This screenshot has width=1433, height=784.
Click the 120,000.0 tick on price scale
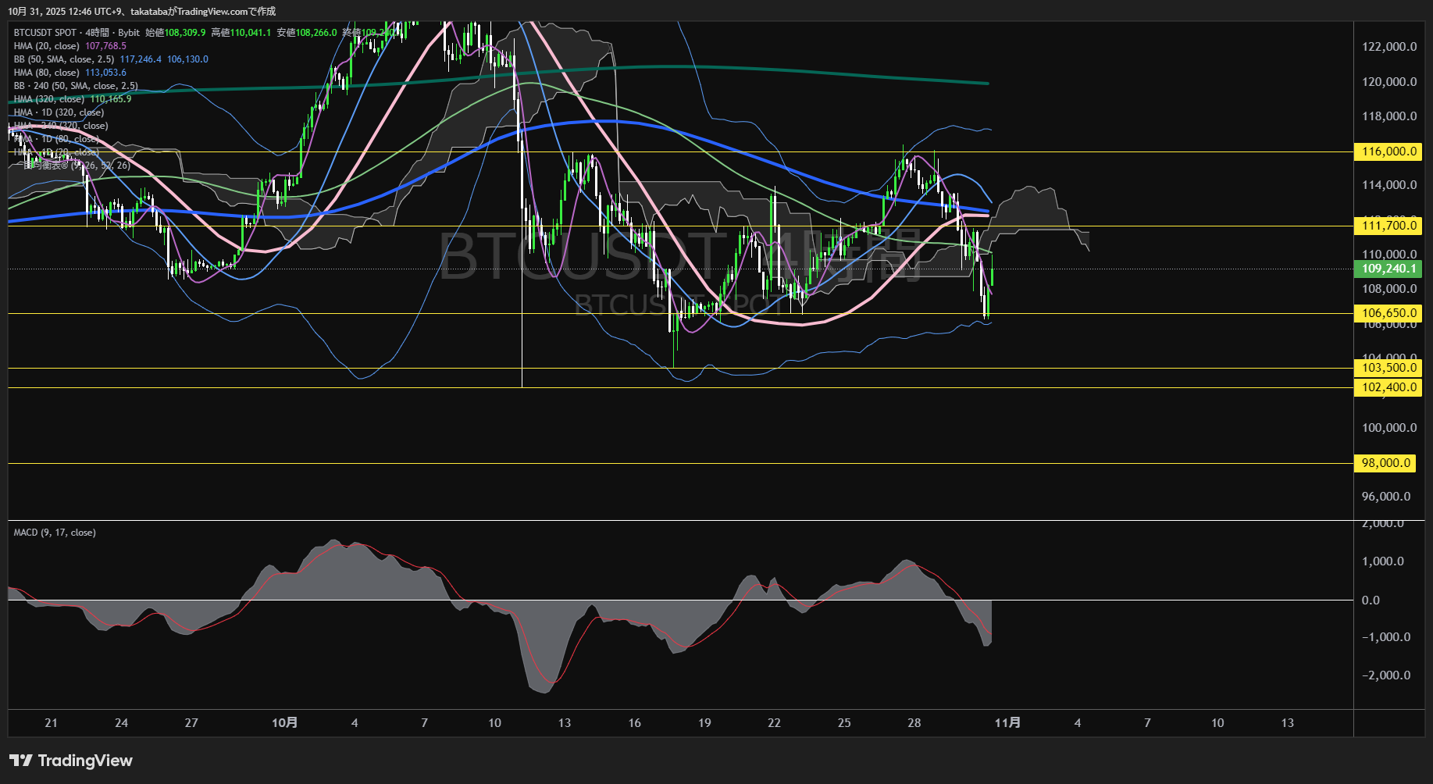point(1388,82)
